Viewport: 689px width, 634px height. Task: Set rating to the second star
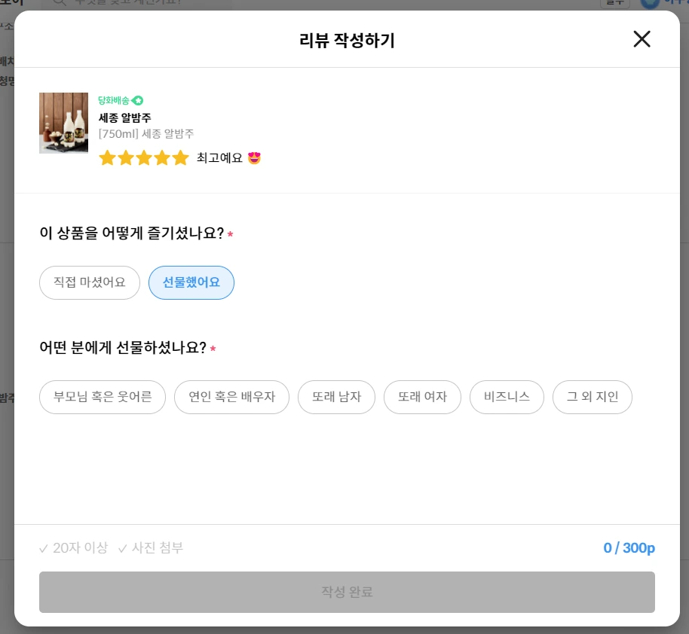[126, 157]
